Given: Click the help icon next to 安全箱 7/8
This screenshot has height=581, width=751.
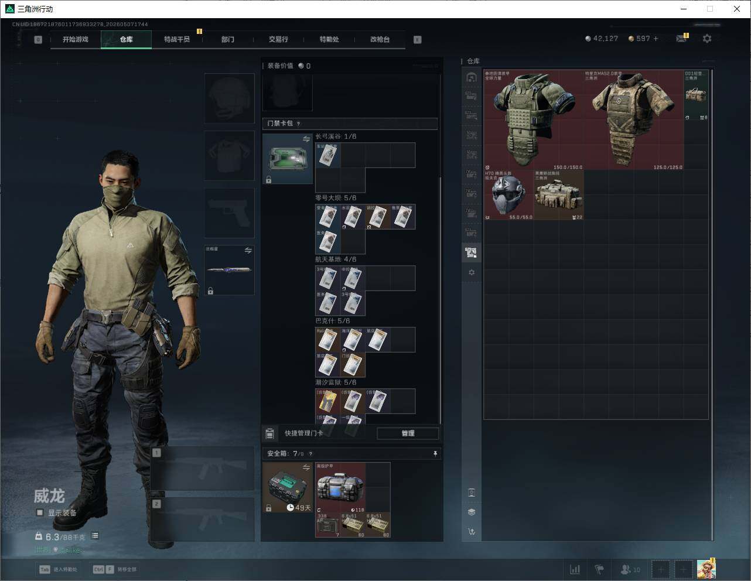Looking at the screenshot, I should (310, 454).
